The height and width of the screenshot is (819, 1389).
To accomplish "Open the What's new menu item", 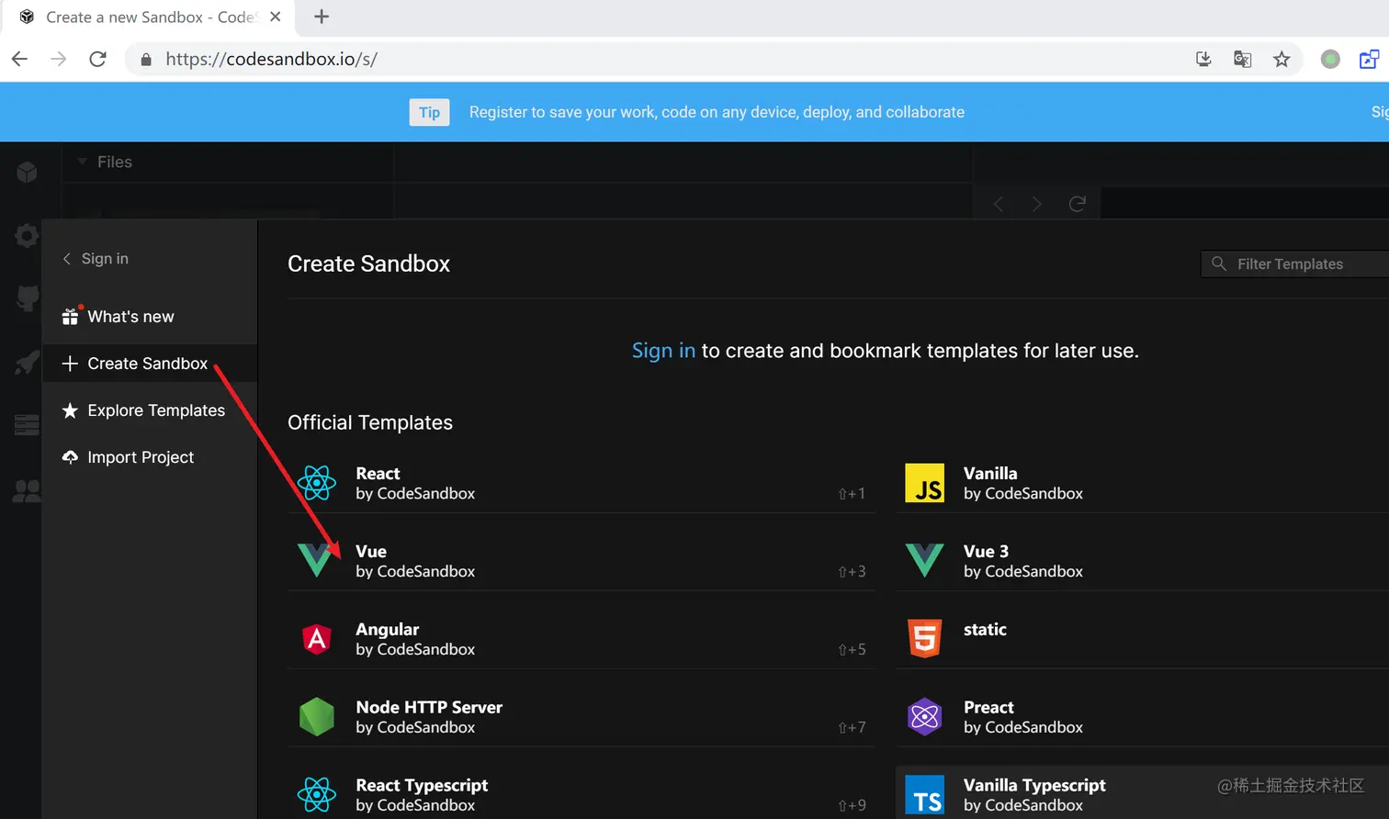I will (150, 316).
